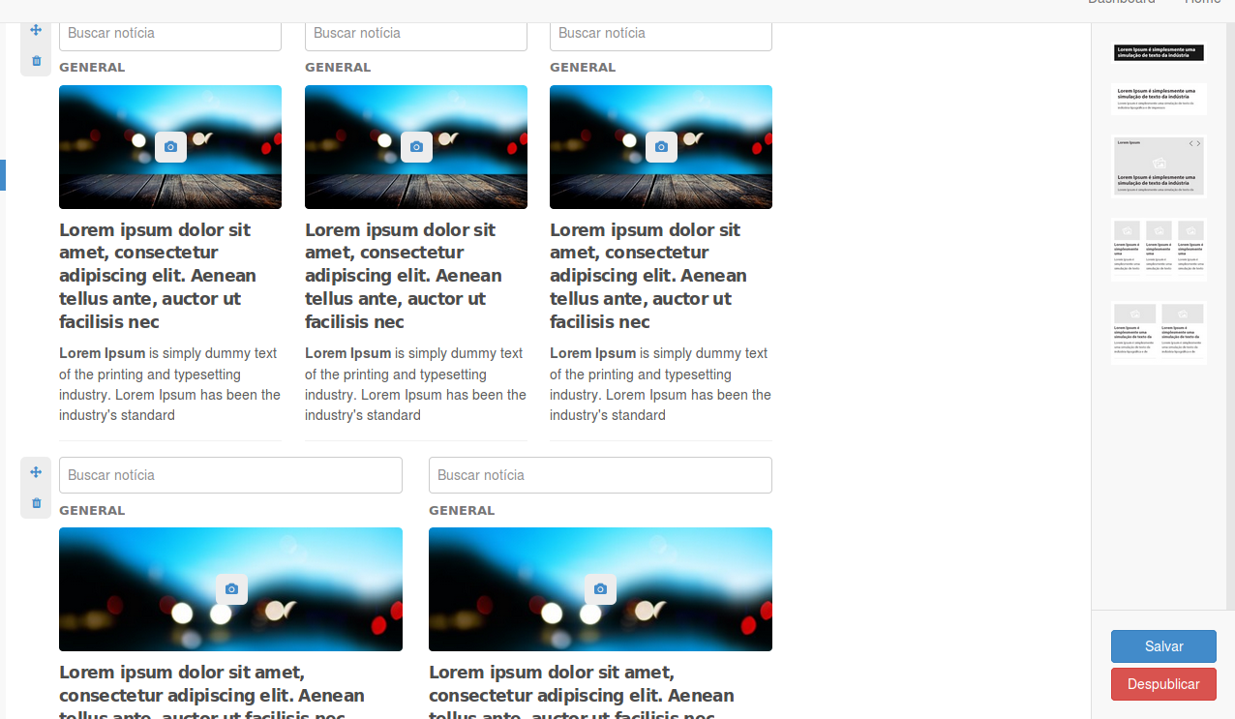
Task: Click move handle icon of three-column news row
Action: tap(36, 30)
